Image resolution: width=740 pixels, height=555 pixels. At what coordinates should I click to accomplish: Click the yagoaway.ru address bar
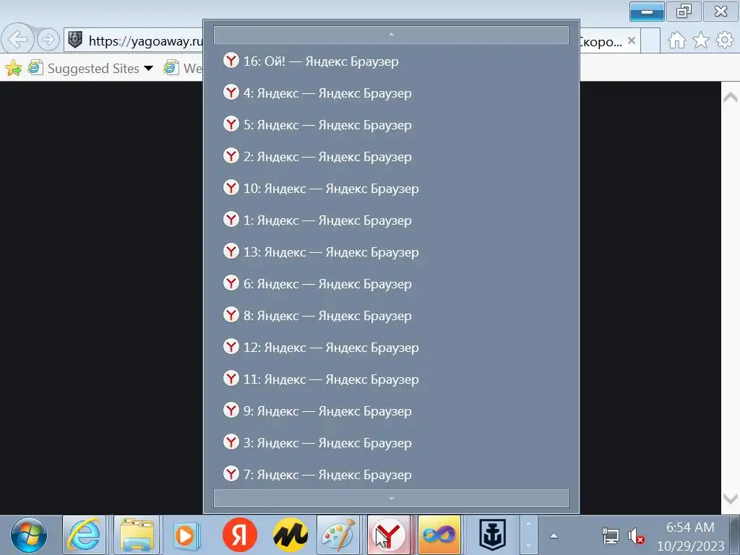(x=145, y=41)
